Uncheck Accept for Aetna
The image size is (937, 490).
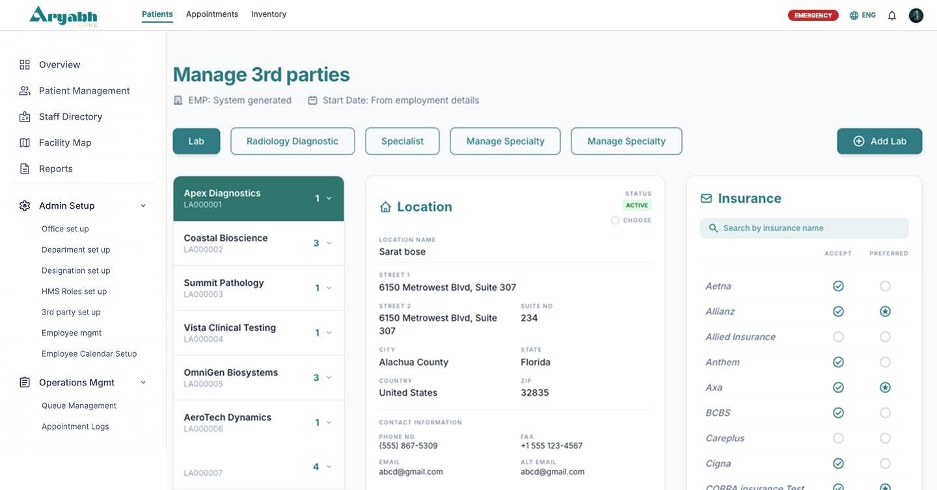(838, 286)
